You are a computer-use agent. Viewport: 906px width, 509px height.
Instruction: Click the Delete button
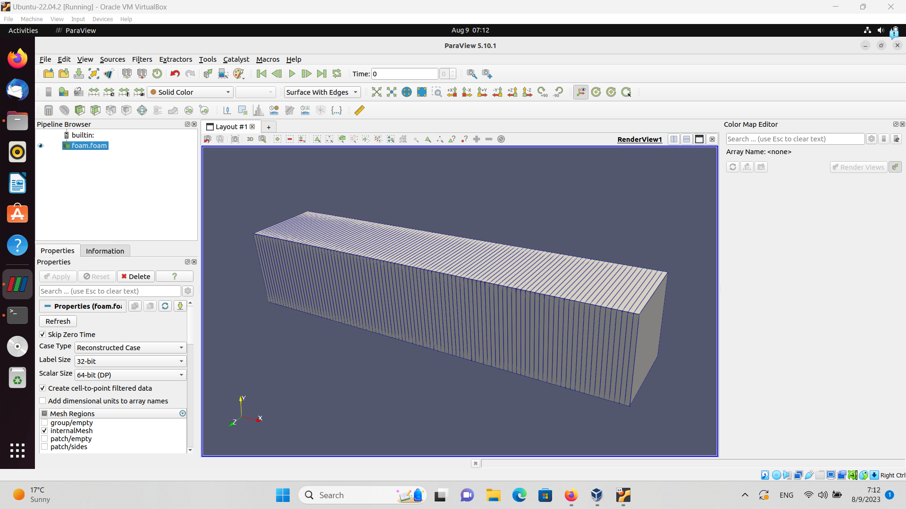pos(136,277)
